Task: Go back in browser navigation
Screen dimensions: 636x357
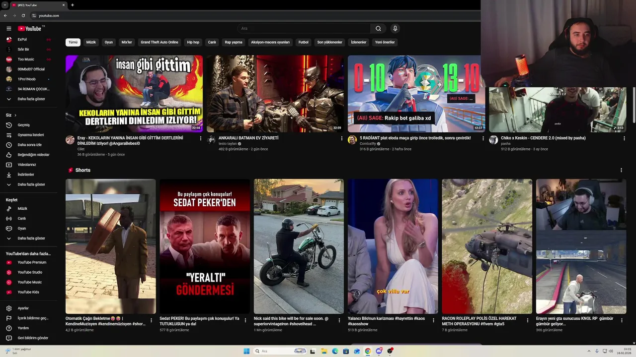Action: pos(5,15)
